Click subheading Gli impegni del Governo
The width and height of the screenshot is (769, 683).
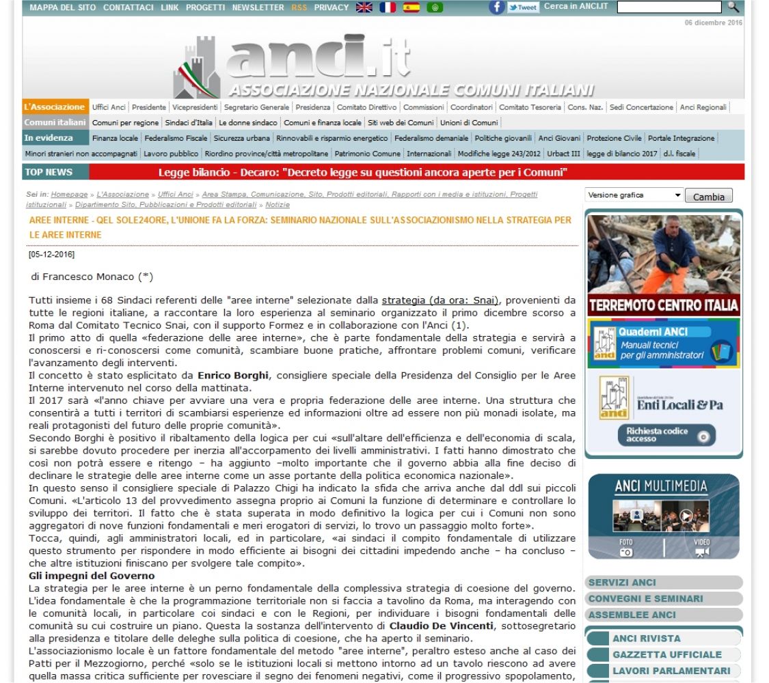click(x=92, y=576)
